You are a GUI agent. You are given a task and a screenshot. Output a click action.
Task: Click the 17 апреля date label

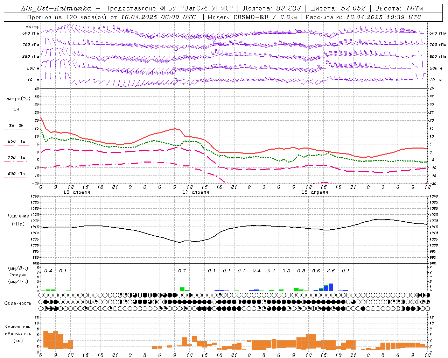[x=196, y=192]
